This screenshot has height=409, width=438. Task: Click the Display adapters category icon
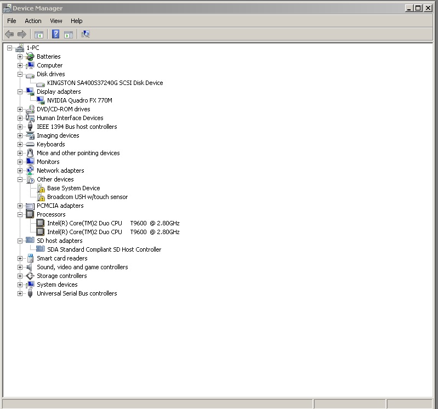click(30, 92)
